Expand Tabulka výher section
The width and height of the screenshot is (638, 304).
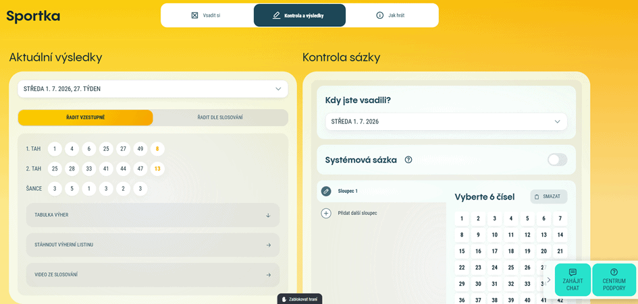coord(153,215)
